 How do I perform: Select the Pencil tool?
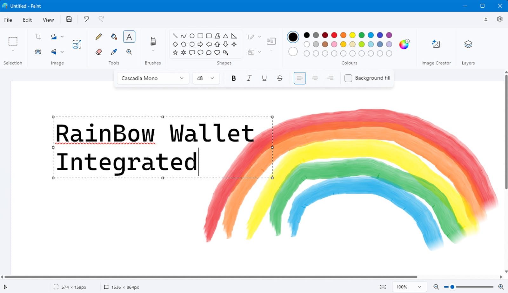click(98, 37)
